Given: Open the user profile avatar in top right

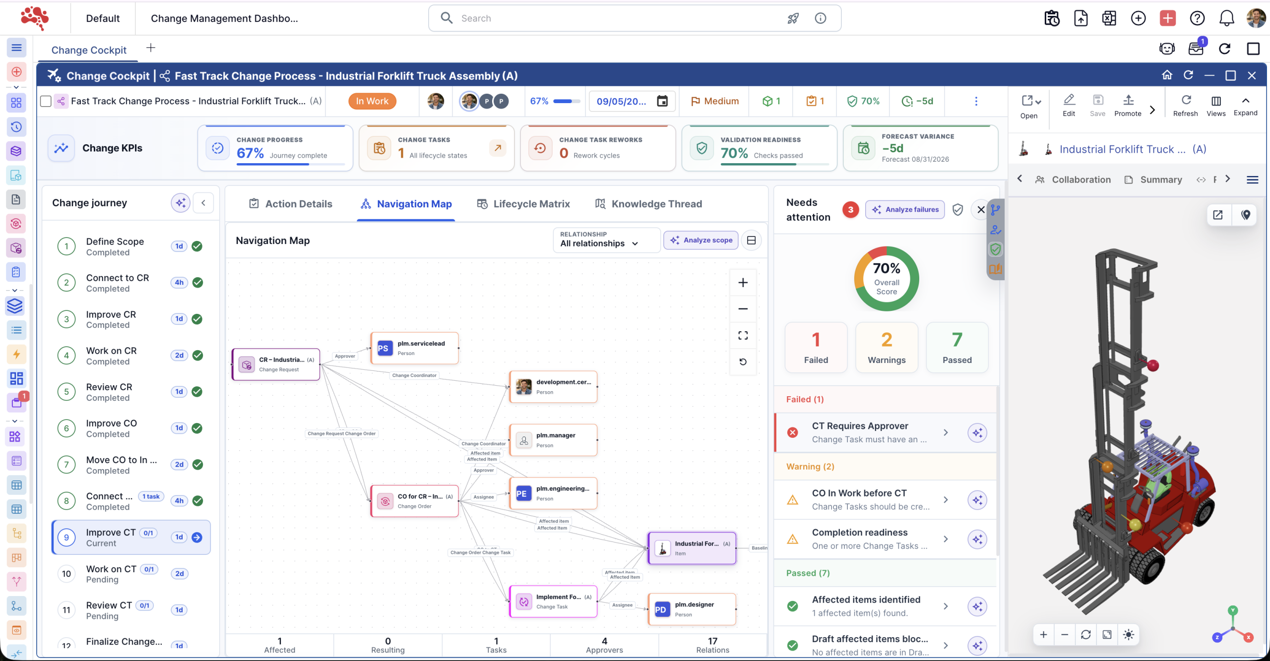Looking at the screenshot, I should (x=1256, y=18).
